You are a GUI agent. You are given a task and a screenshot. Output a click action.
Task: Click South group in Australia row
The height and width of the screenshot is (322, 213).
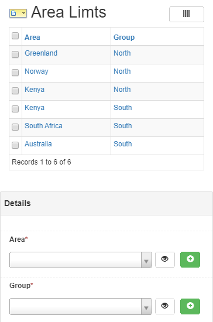pos(123,144)
